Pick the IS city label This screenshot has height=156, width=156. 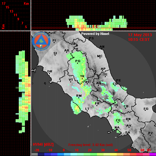tap(116, 105)
